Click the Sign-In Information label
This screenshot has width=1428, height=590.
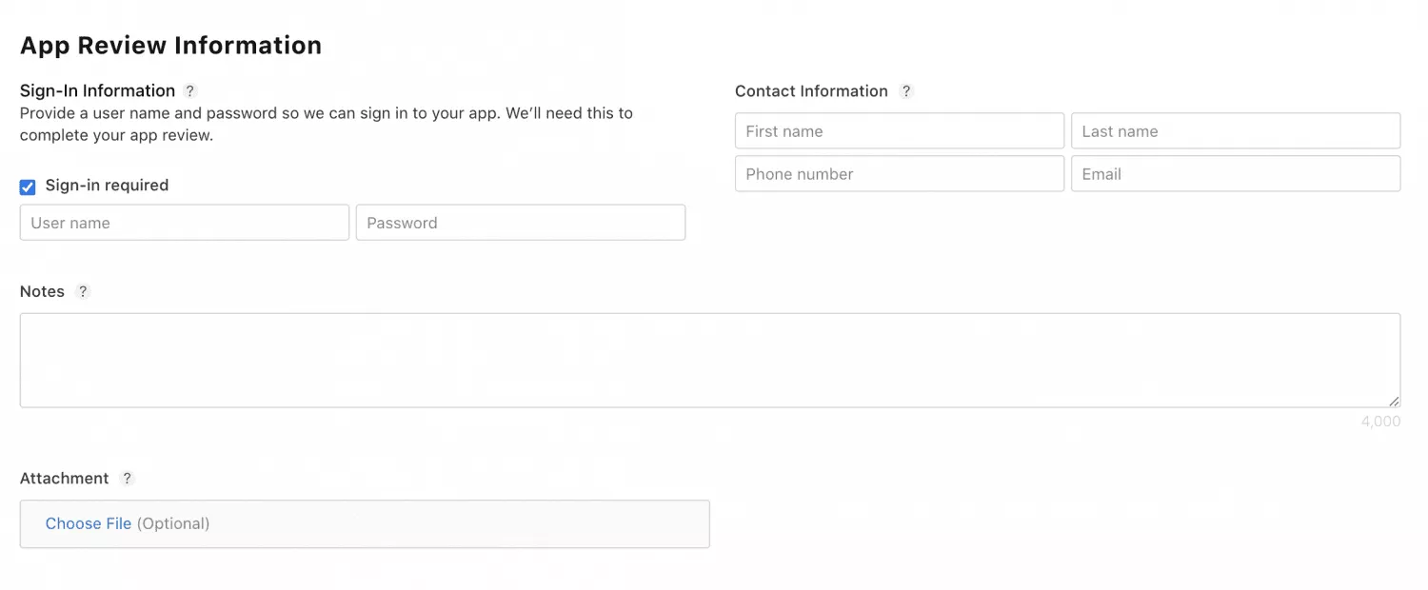pos(98,90)
